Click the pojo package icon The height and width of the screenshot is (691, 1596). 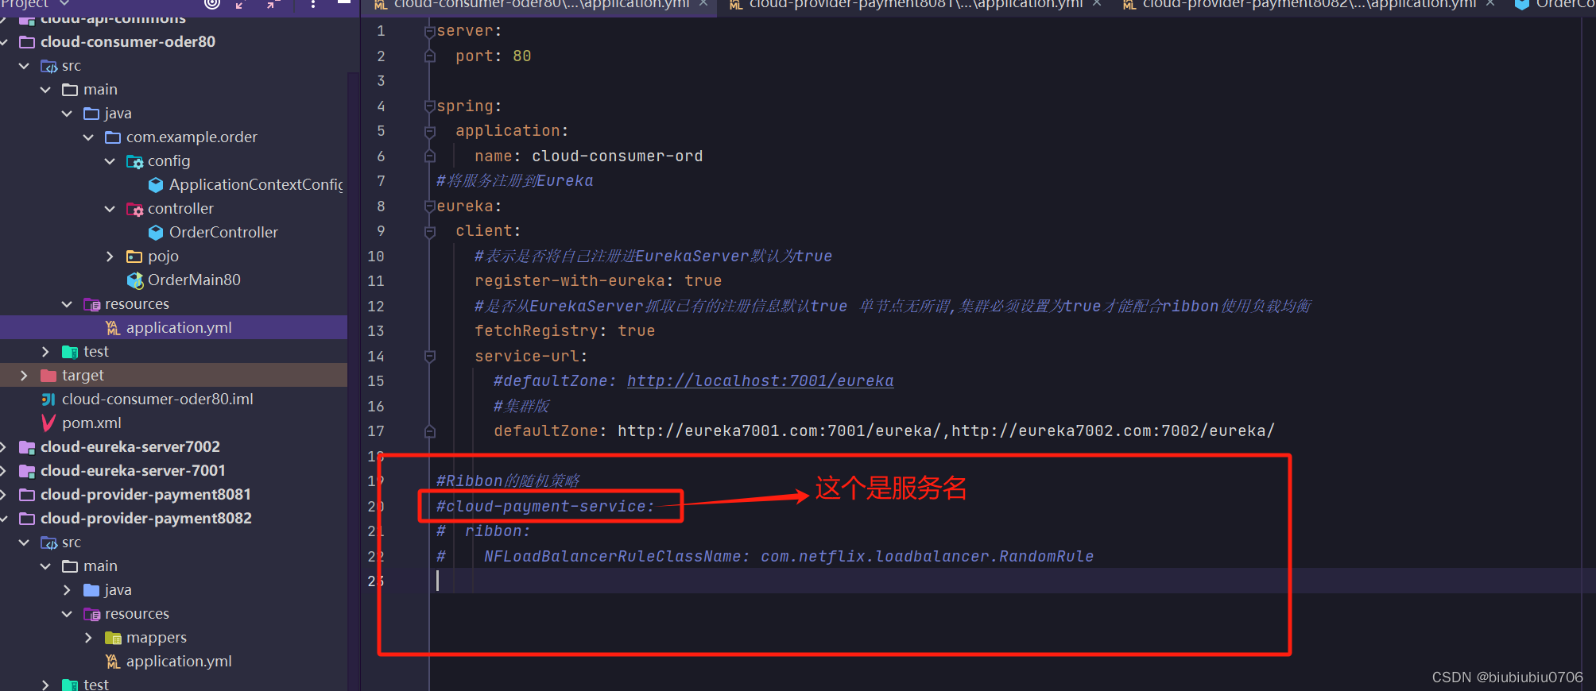click(134, 257)
